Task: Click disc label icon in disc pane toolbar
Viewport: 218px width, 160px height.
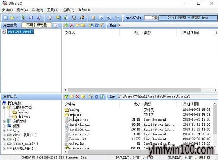Action: point(102,25)
